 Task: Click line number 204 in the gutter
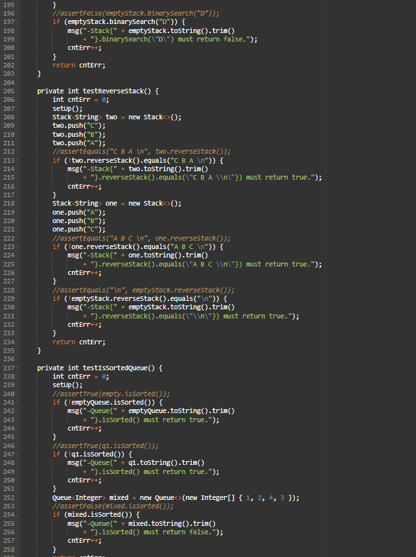coord(9,82)
